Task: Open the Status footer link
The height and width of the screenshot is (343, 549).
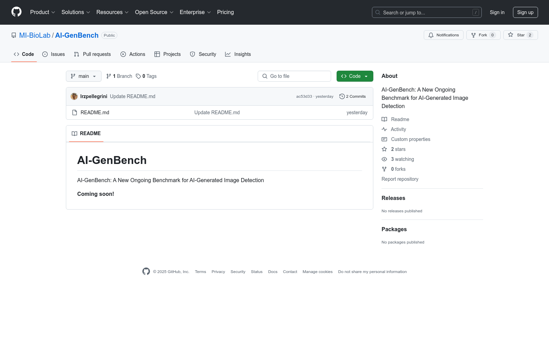Action: [x=257, y=272]
